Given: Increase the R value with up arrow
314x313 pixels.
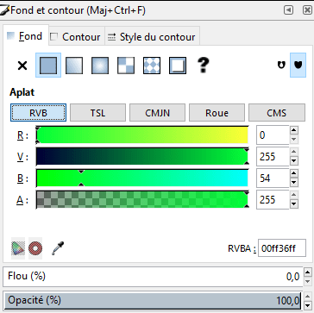Looking at the screenshot, I should 293,131.
